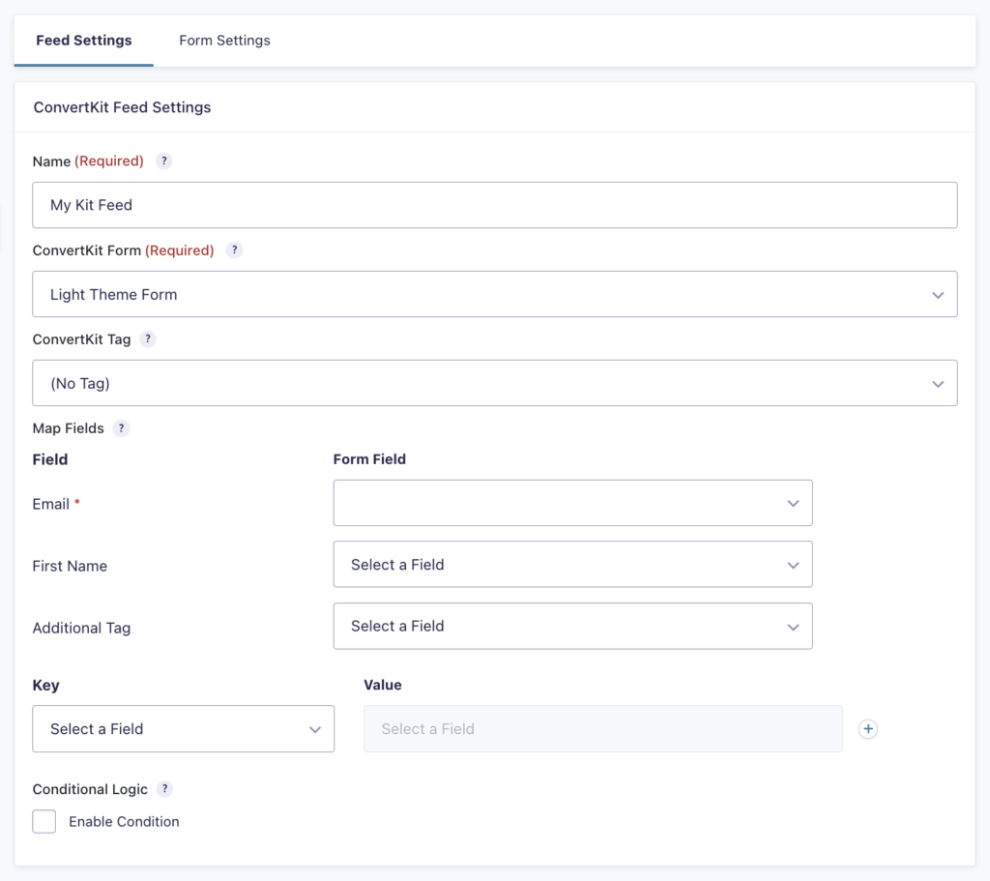The image size is (990, 881).
Task: Click the ConvertKit Tag question mark icon
Action: 147,339
